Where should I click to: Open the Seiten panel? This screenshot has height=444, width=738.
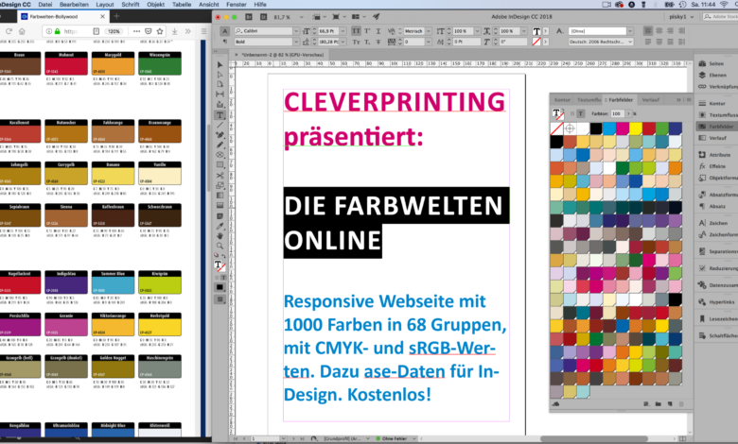click(x=716, y=63)
